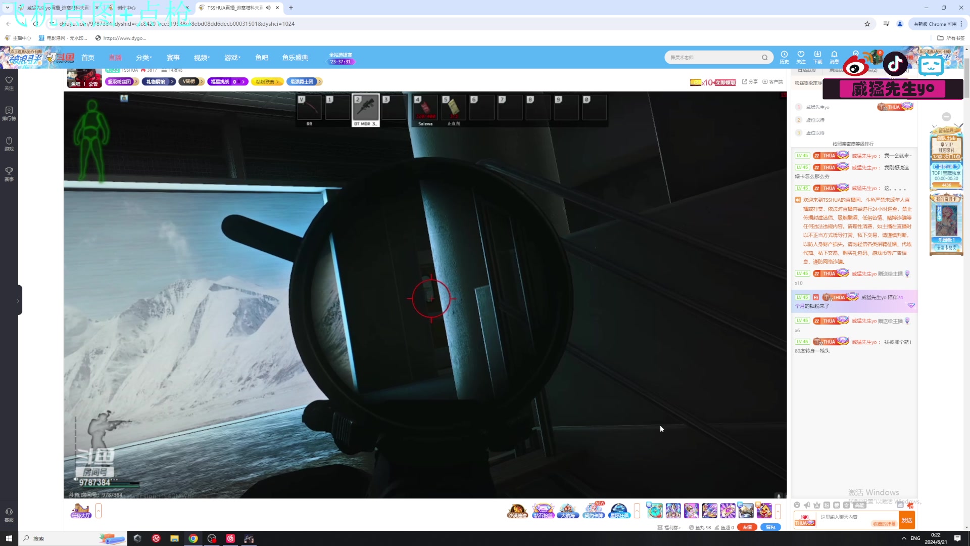
Task: Click the 下载 download icon in header
Action: click(x=817, y=57)
